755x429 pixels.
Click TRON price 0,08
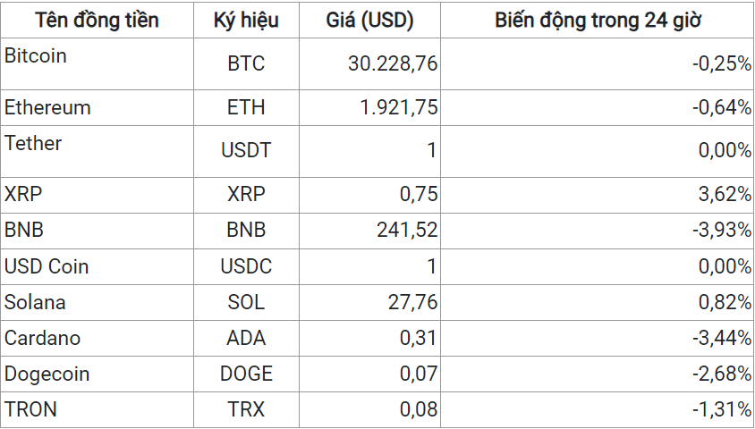click(417, 409)
